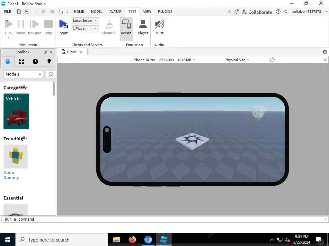Switch to the VIEW ribbon tab
Viewport: 329px width, 246px height.
147,12
